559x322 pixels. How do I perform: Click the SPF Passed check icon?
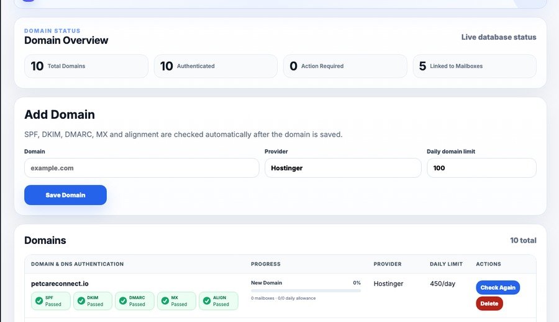39,301
